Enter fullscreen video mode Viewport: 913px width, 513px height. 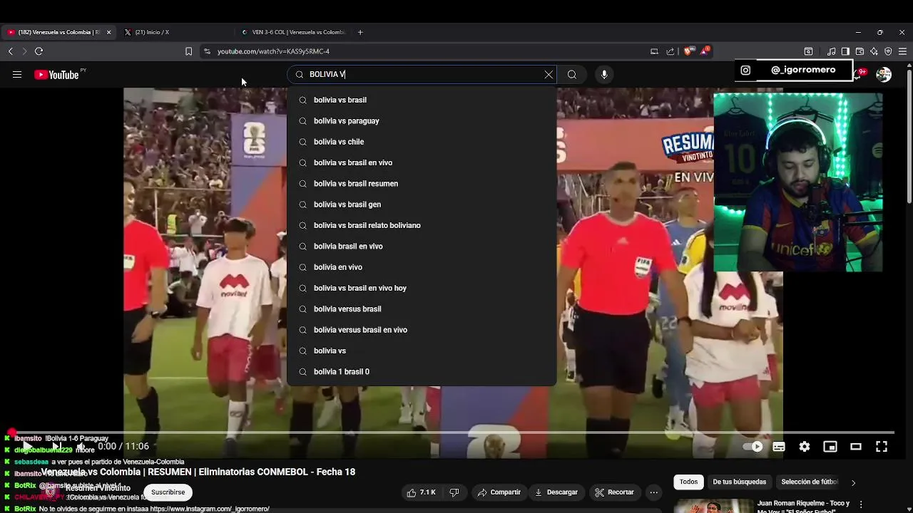pyautogui.click(x=882, y=447)
